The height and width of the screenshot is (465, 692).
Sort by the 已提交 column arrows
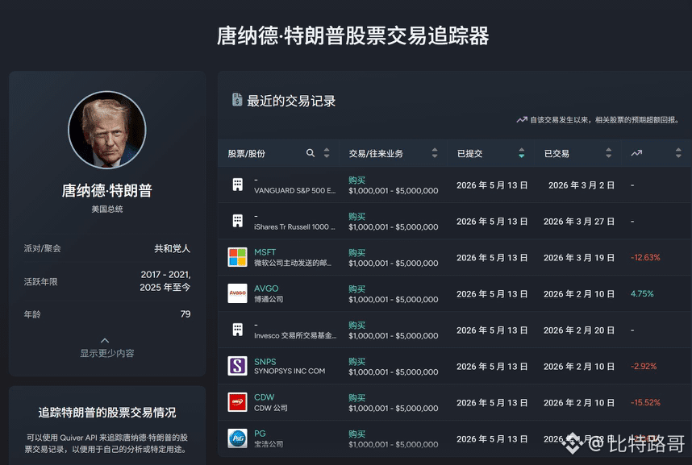(522, 153)
